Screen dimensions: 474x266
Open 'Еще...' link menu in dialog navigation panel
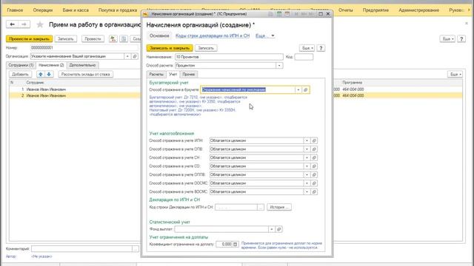click(265, 36)
